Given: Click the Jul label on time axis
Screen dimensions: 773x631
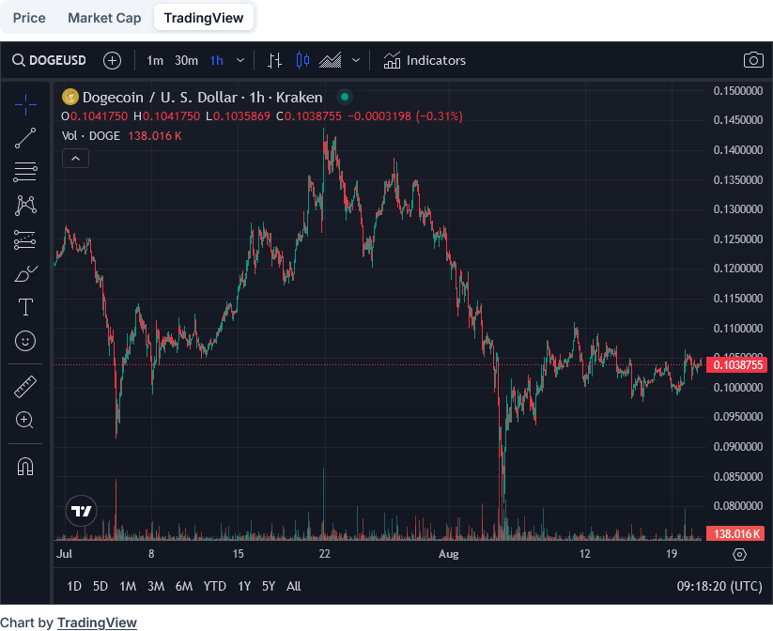Looking at the screenshot, I should [x=64, y=554].
